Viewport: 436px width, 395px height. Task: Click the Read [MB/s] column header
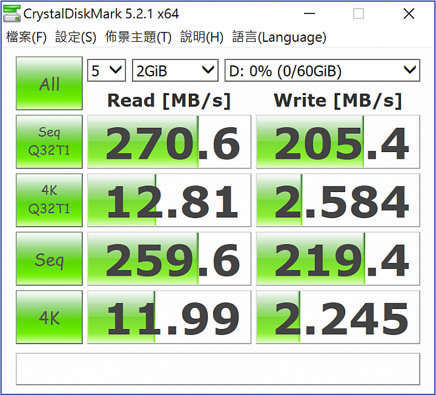click(169, 100)
